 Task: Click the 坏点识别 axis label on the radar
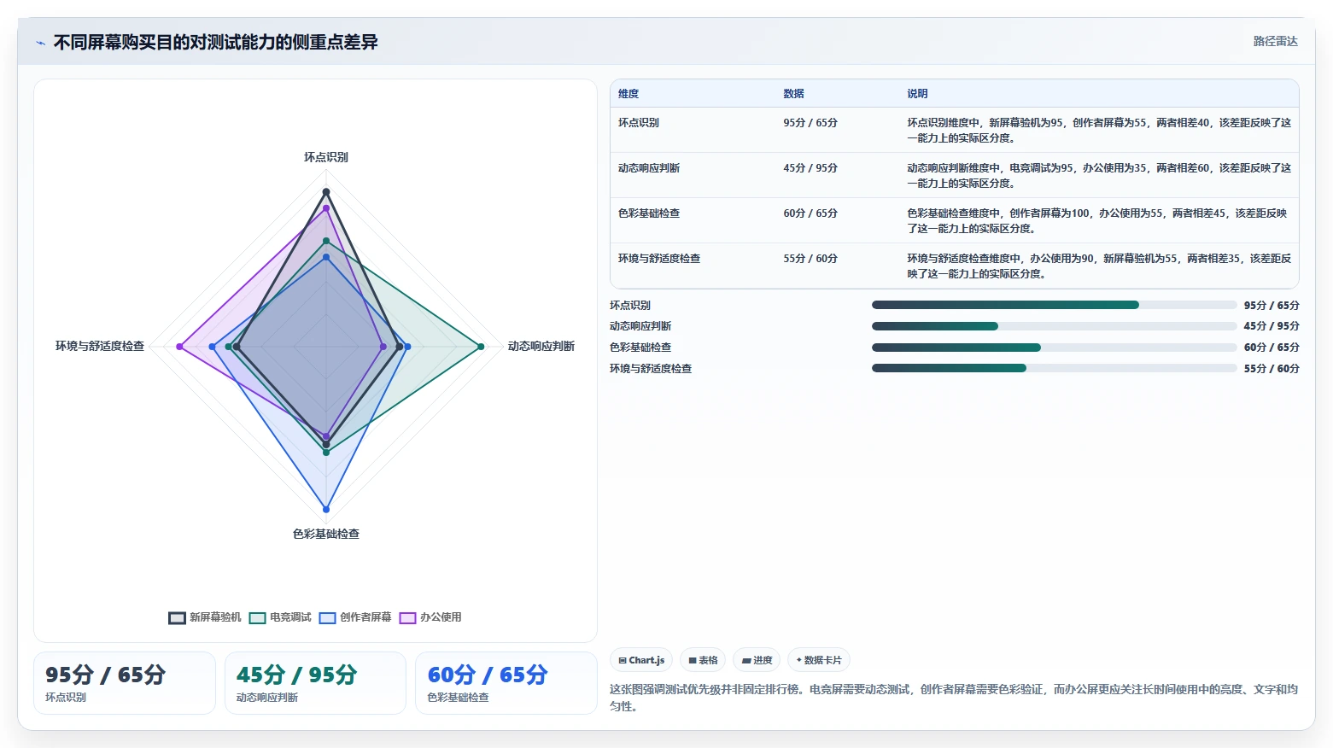click(326, 157)
